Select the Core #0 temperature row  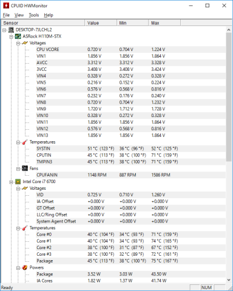tap(131, 235)
